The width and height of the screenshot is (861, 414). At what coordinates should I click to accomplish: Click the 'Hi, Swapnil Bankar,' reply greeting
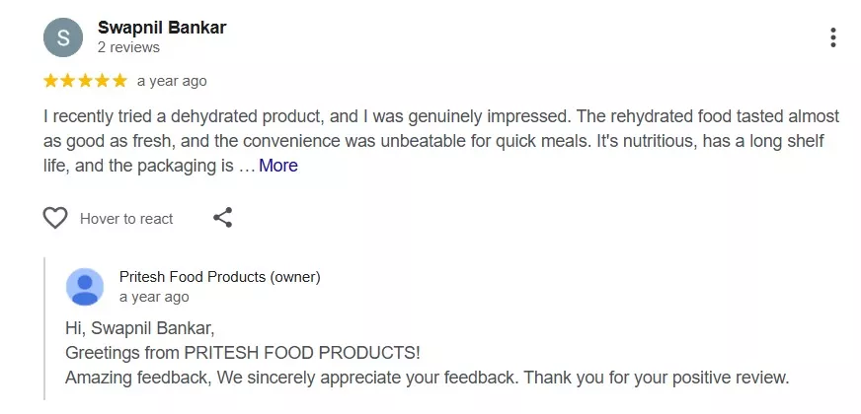(x=139, y=328)
